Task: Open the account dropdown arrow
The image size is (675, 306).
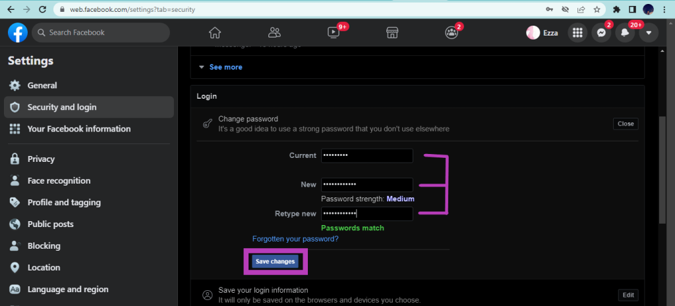Action: (649, 33)
